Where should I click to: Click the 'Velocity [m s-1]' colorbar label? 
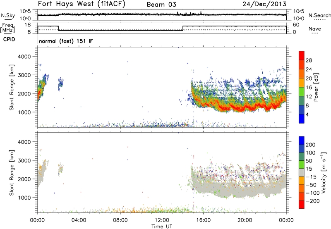[x=324, y=172]
